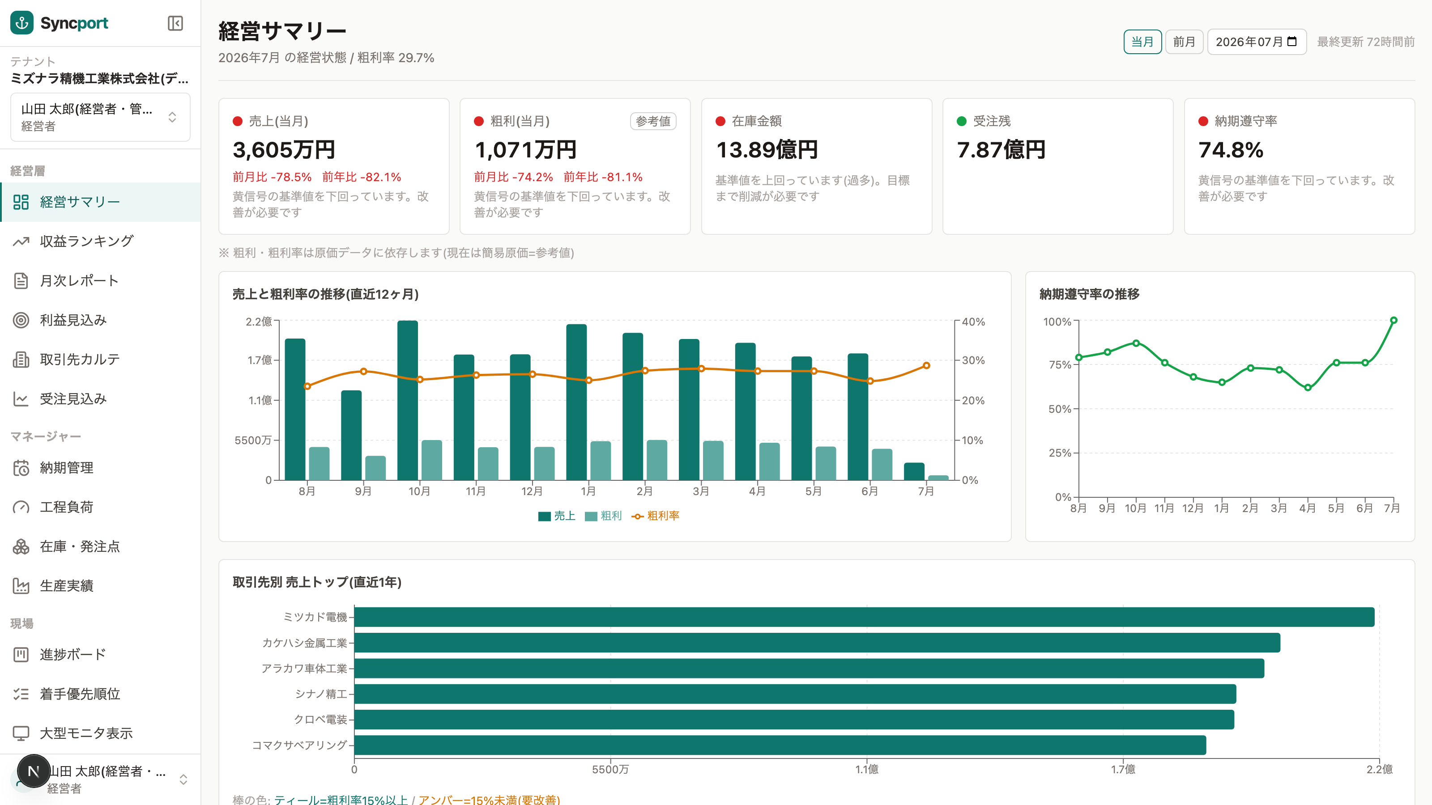Viewport: 1432px width, 805px height.
Task: Click the 10月 sales bar in chart
Action: (408, 400)
